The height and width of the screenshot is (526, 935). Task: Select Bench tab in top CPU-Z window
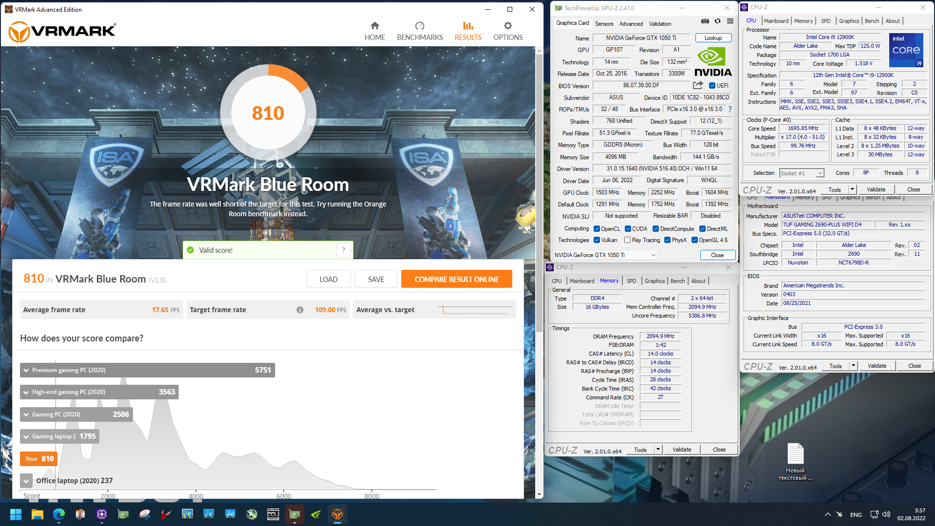(872, 21)
